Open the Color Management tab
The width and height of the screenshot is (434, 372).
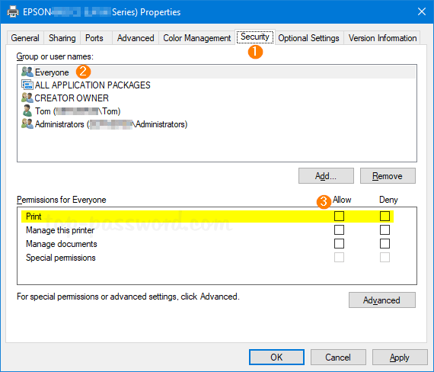(196, 38)
